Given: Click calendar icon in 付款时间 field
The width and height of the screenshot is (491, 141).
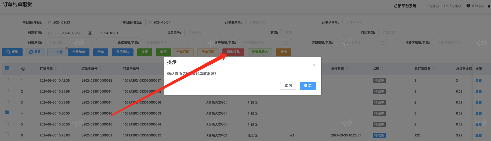Looking at the screenshot, I should pos(50,33).
